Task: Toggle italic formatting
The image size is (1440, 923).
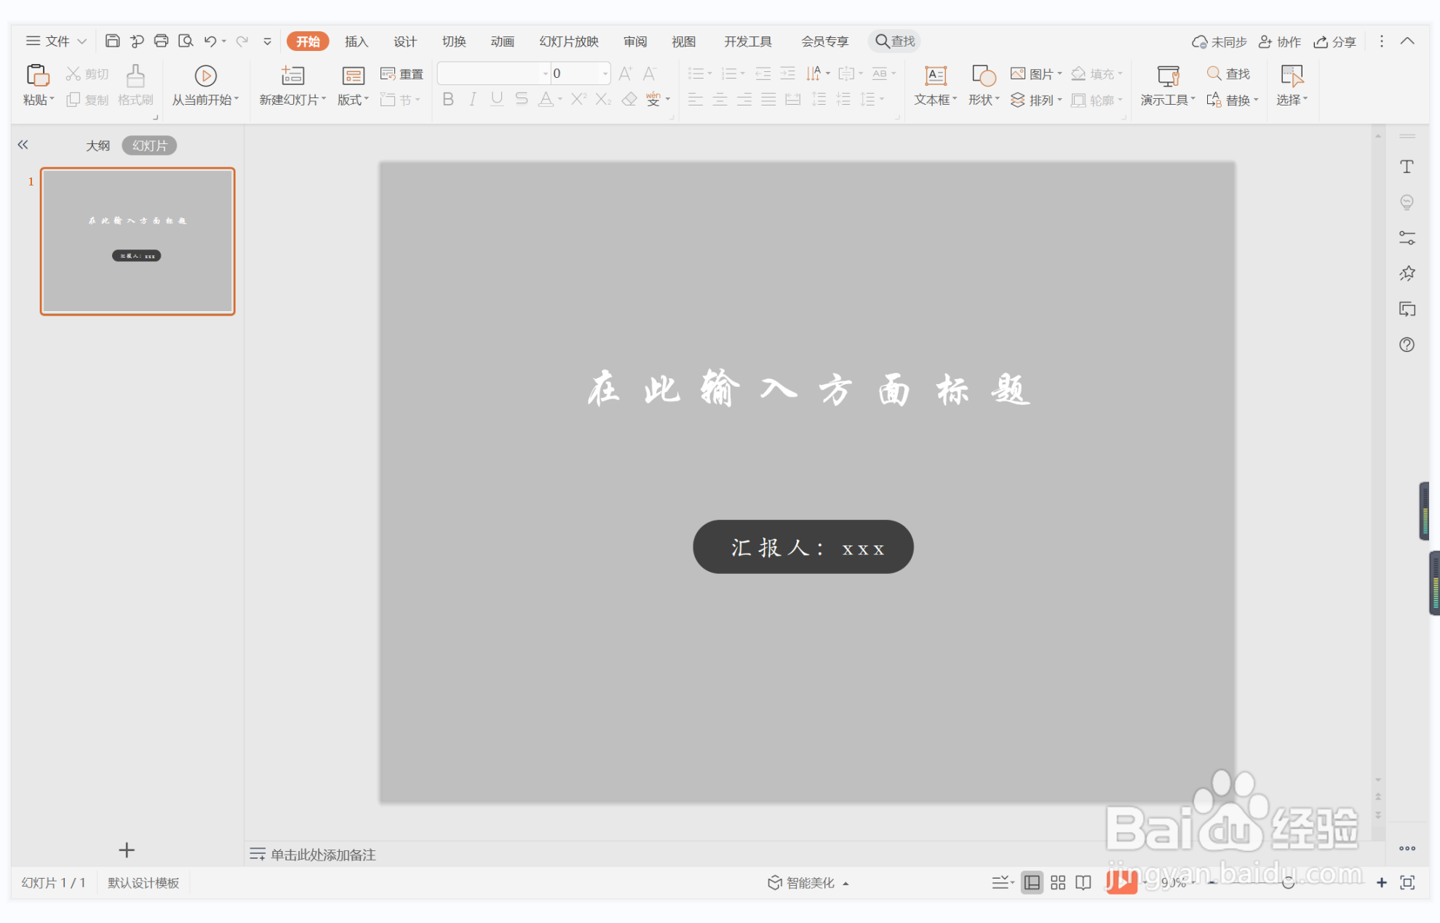Action: pyautogui.click(x=472, y=100)
